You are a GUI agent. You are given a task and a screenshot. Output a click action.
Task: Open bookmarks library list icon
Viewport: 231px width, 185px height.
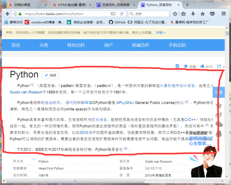point(184,14)
